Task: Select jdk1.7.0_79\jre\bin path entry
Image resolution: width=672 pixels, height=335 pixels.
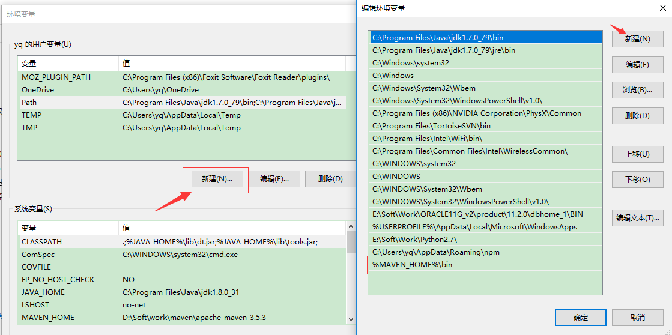Action: [486, 50]
